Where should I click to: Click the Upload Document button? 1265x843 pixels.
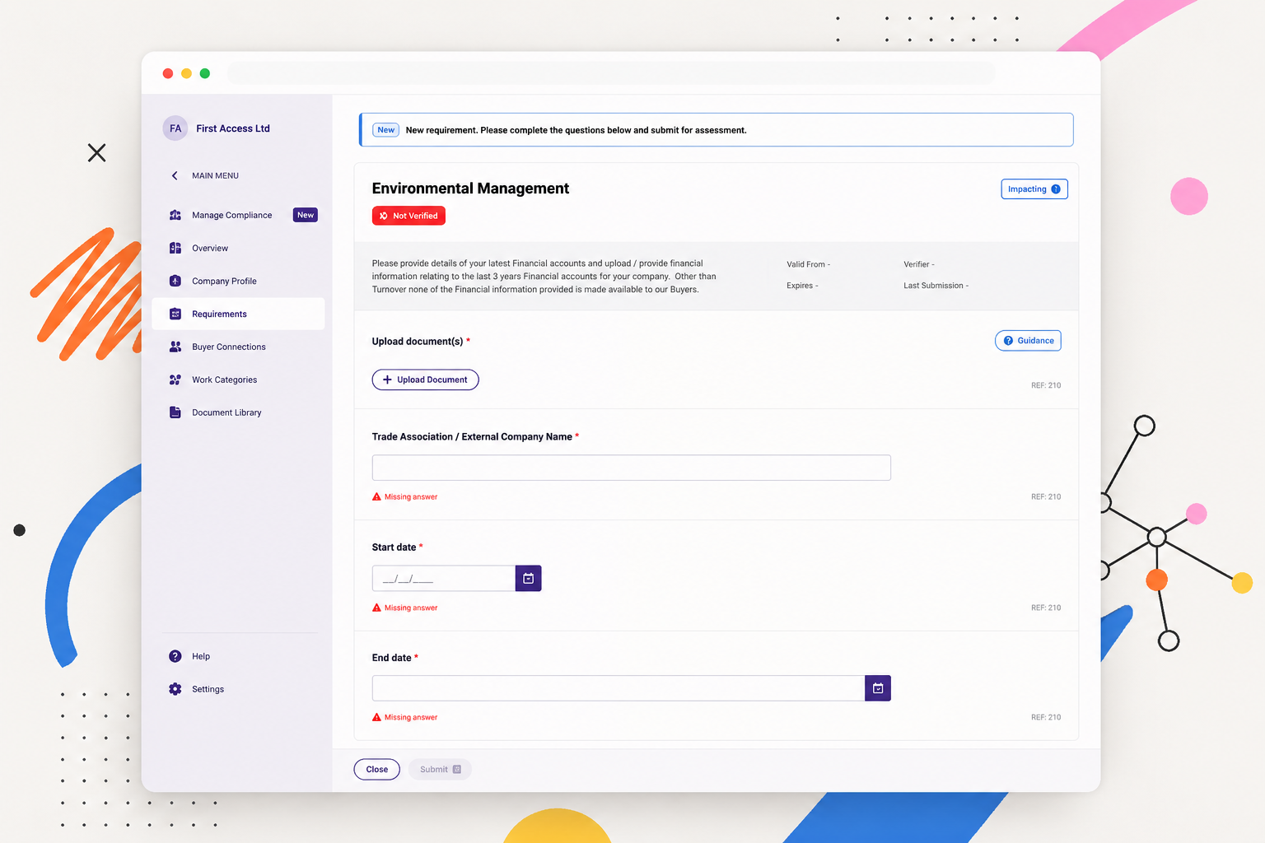click(x=425, y=380)
